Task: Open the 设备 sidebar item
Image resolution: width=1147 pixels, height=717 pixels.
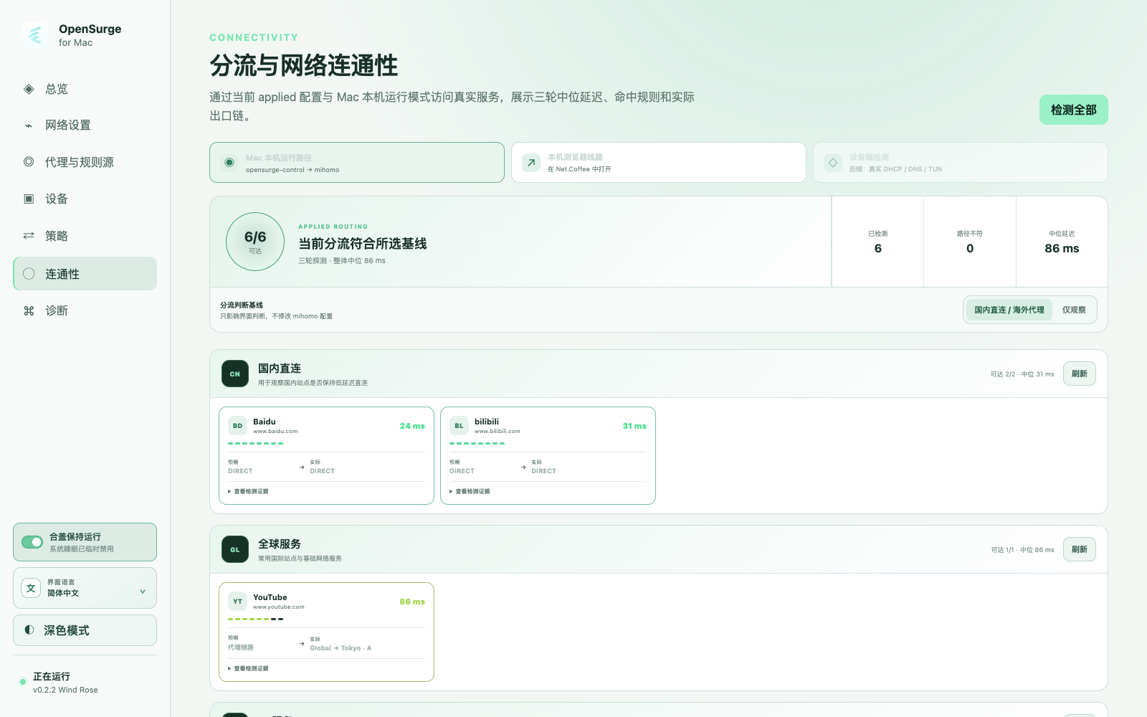Action: (x=85, y=199)
